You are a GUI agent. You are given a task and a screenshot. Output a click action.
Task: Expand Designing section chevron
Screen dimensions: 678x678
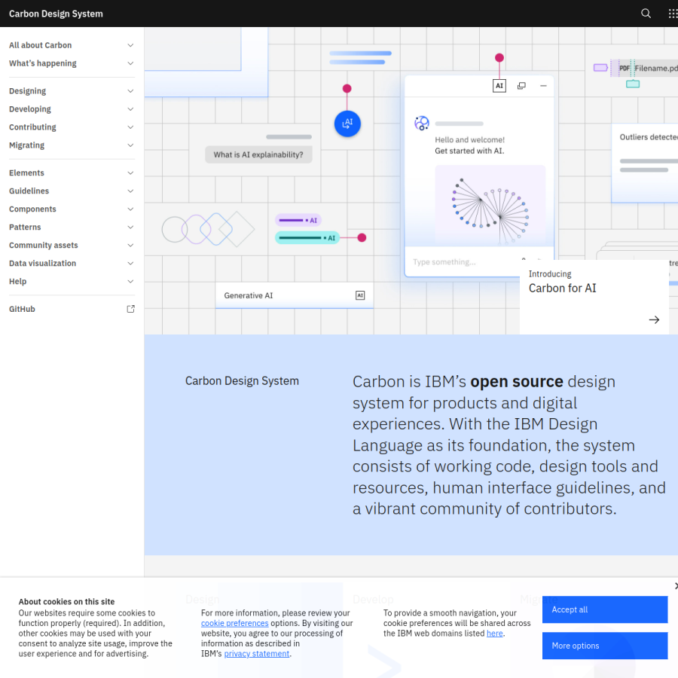pyautogui.click(x=130, y=91)
